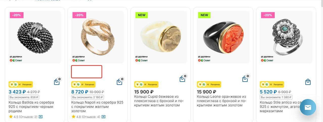Click bonus ticket icon beside Napoli reviews
The image size is (323, 122).
coord(103,117)
